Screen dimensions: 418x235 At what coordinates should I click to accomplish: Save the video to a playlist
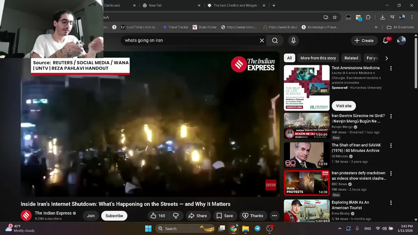pos(225,216)
